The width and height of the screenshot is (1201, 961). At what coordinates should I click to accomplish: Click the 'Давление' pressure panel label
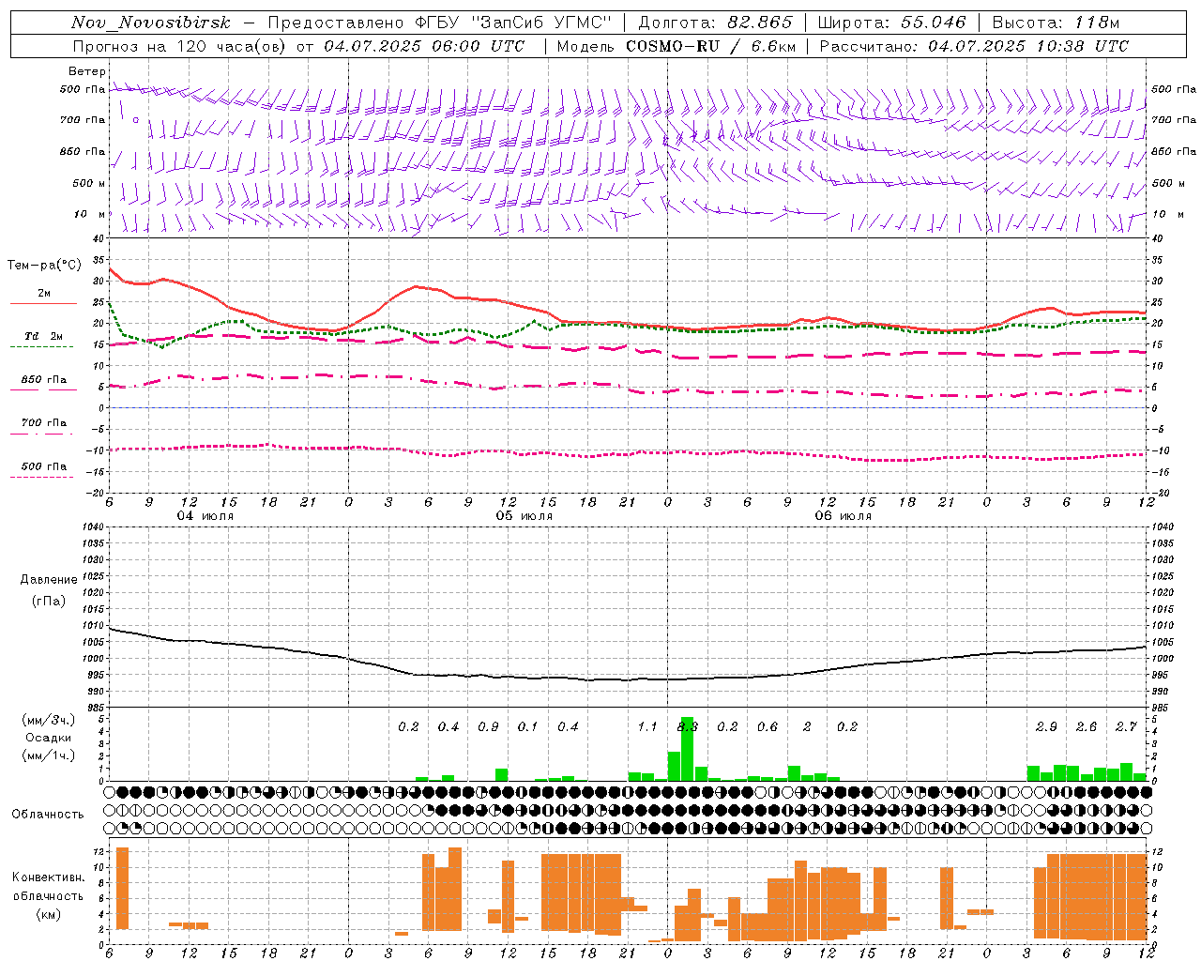(x=49, y=580)
